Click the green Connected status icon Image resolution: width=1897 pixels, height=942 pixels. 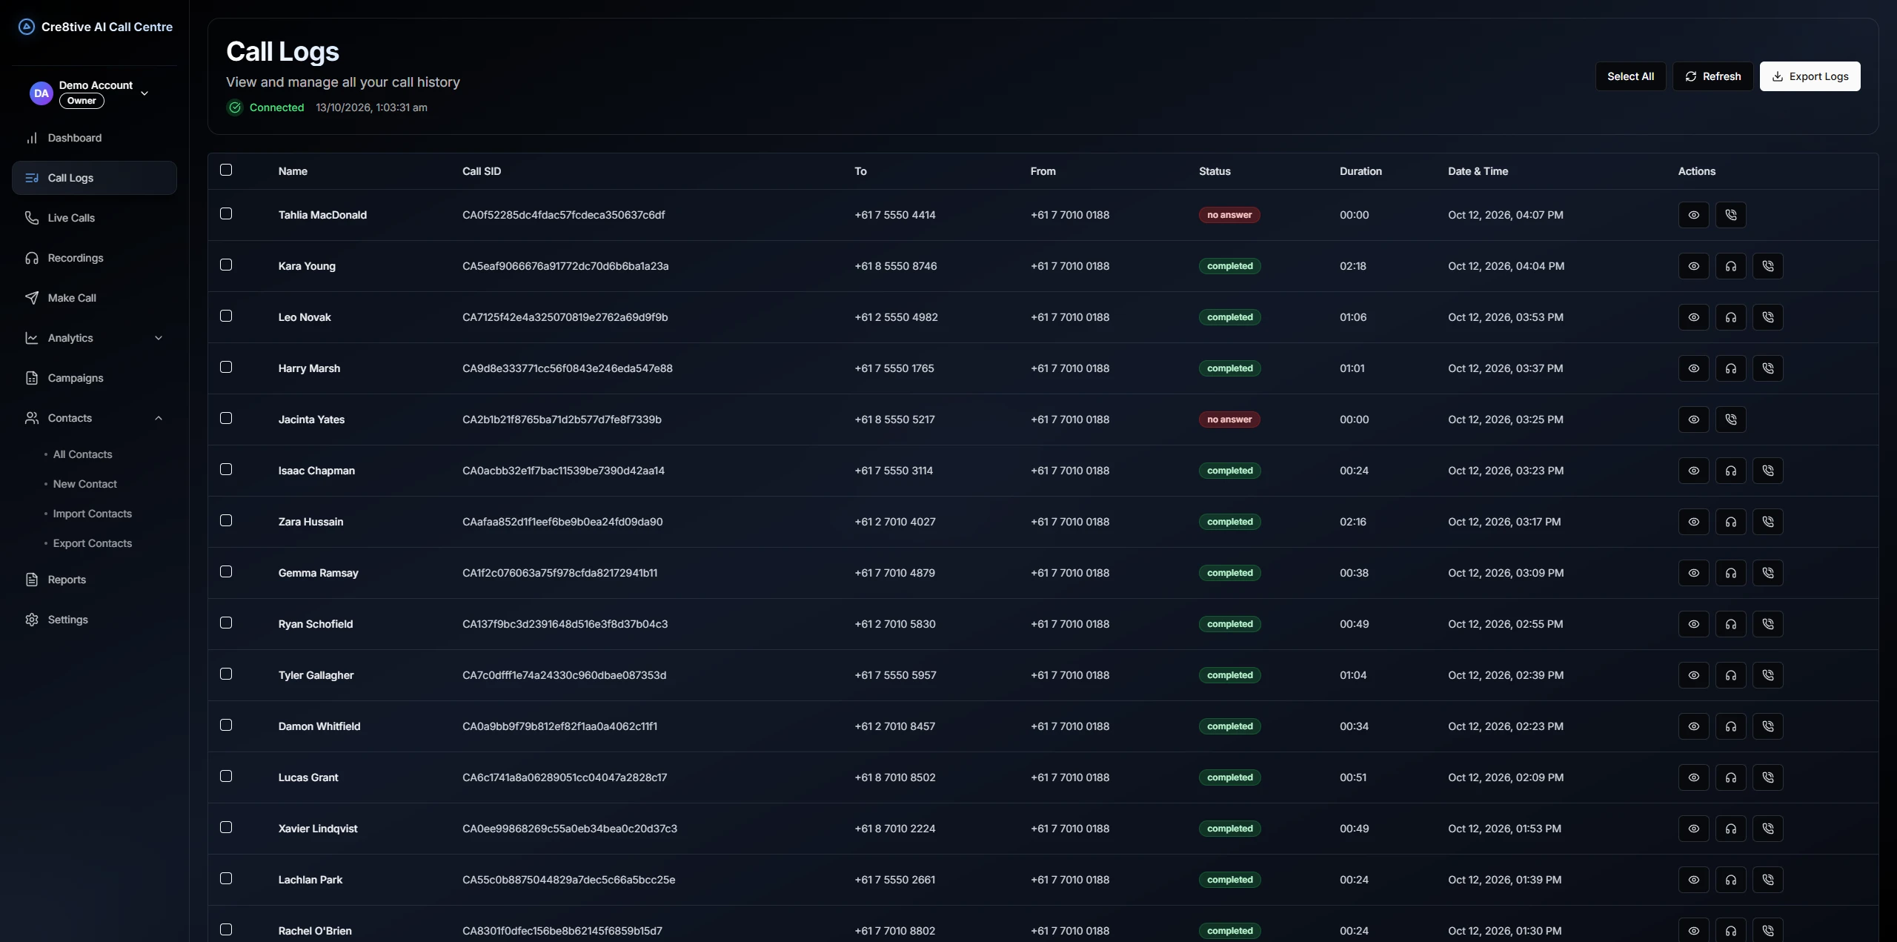[235, 107]
